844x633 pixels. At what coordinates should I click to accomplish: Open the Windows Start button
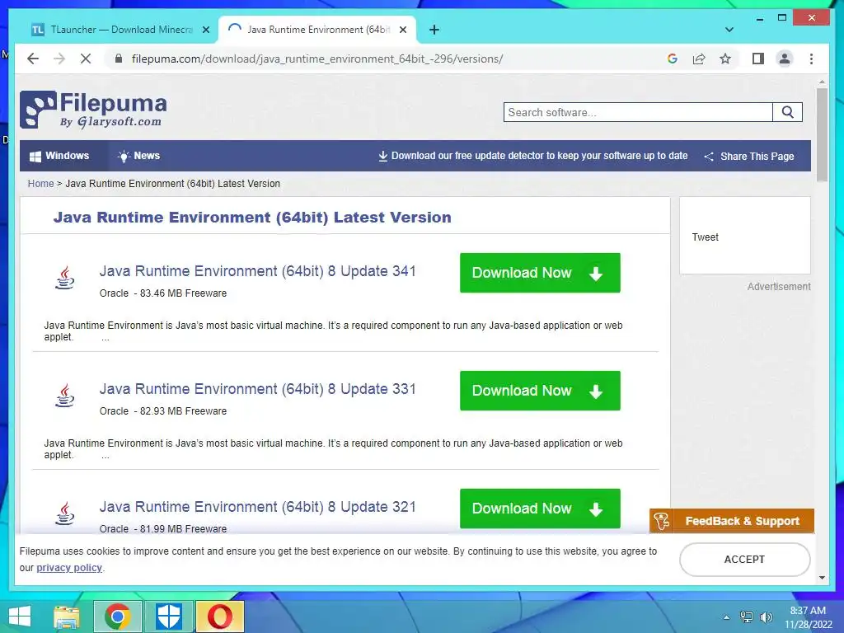[20, 617]
